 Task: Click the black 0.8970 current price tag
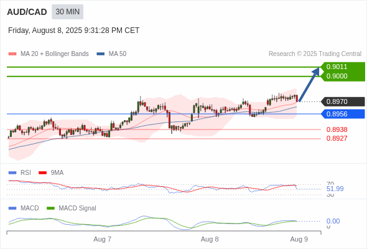coord(343,101)
